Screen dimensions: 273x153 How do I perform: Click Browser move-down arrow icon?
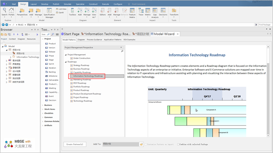18,34
